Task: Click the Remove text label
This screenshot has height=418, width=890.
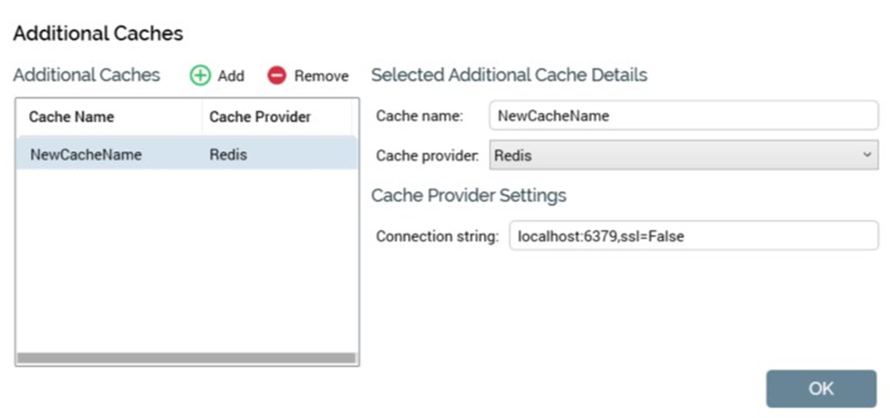Action: (x=321, y=76)
